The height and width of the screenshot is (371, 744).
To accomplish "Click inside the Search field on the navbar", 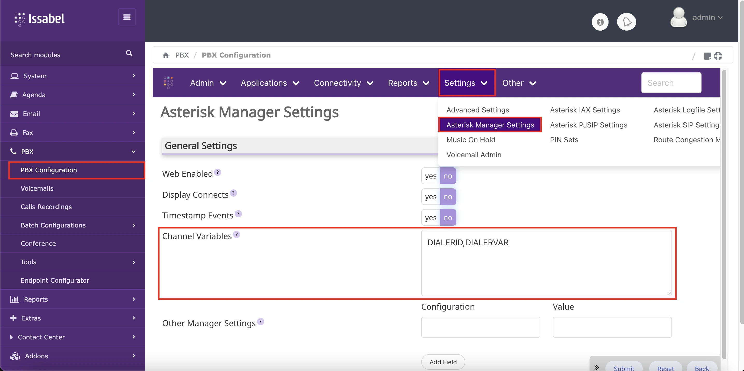I will coord(671,83).
